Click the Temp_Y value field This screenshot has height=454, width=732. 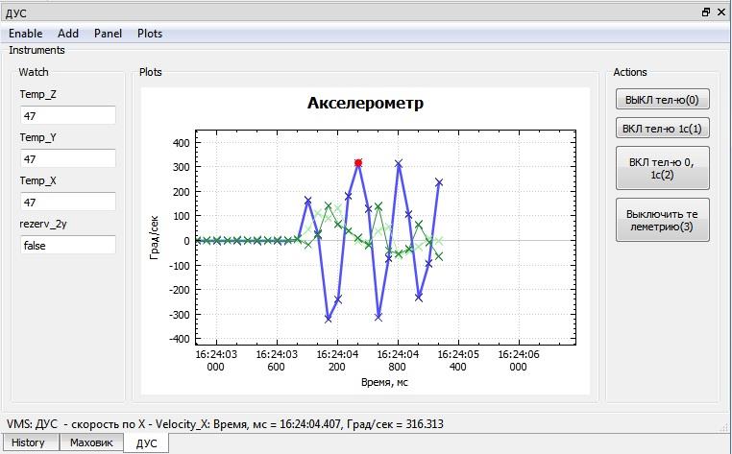click(x=68, y=159)
